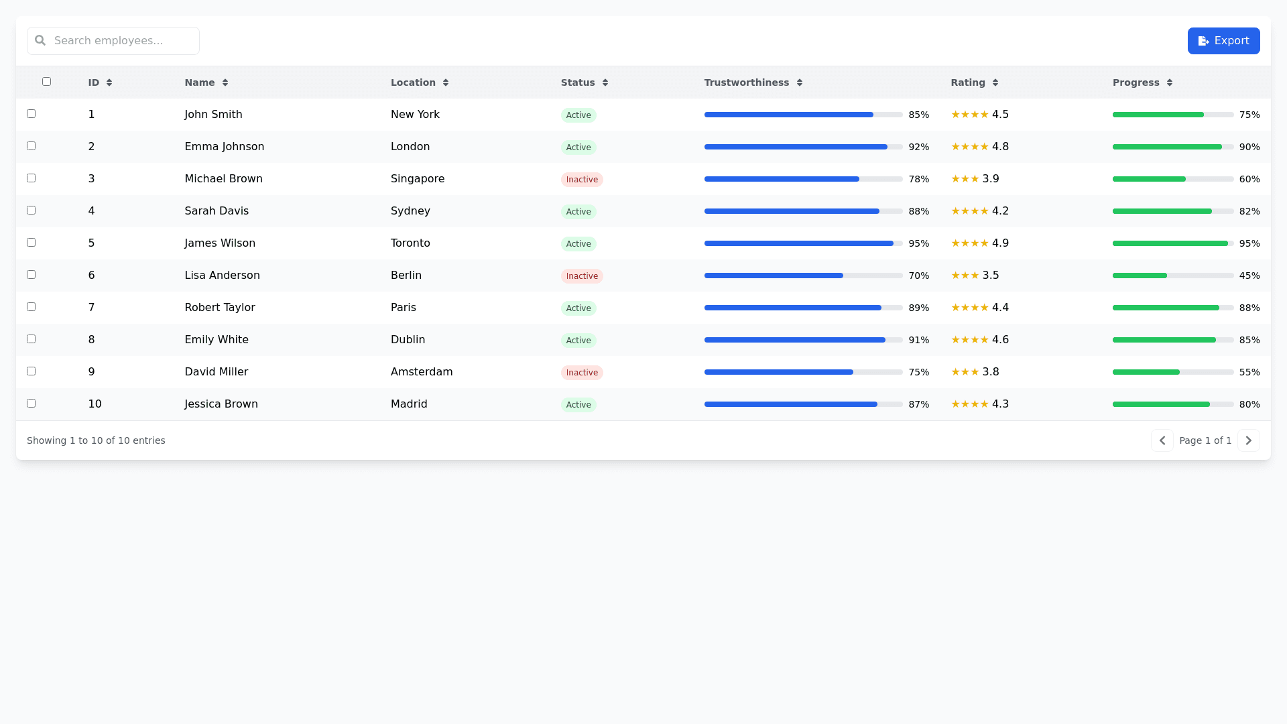Check the box for John Smith
This screenshot has height=724, width=1287.
(31, 113)
